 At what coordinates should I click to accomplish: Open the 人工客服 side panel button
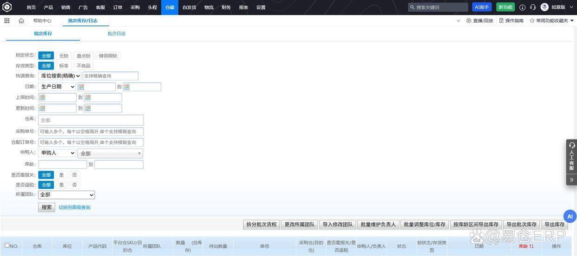[571, 157]
